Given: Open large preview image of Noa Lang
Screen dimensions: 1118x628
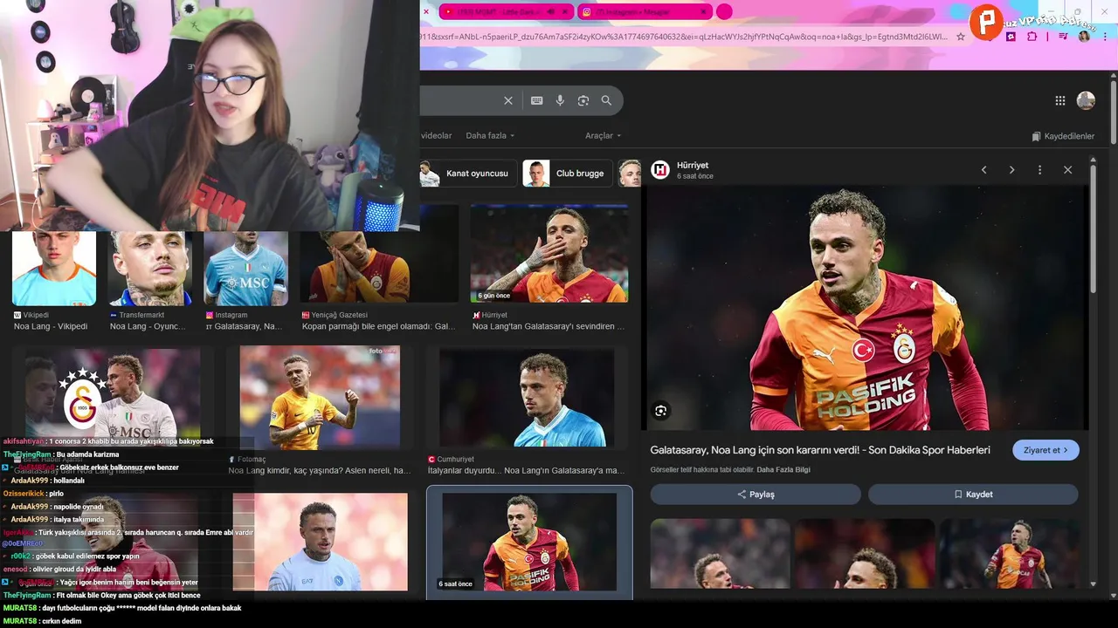Looking at the screenshot, I should (x=866, y=307).
